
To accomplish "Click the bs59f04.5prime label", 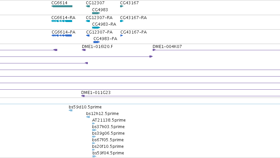I will pyautogui.click(x=108, y=153).
